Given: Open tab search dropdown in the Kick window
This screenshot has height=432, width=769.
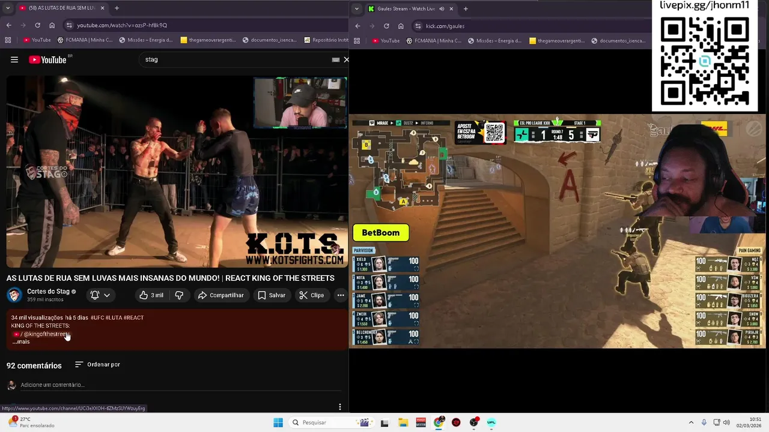Looking at the screenshot, I should [357, 8].
